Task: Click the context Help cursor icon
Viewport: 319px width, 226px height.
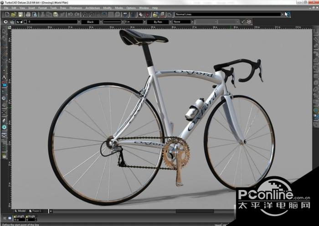Action: [x=288, y=14]
